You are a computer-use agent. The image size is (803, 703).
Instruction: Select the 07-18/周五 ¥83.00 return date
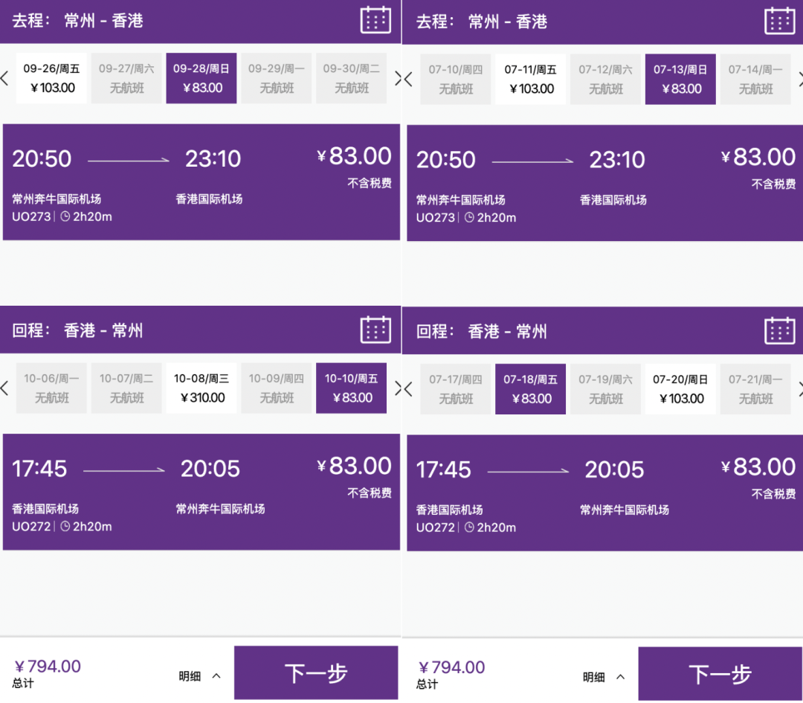531,389
